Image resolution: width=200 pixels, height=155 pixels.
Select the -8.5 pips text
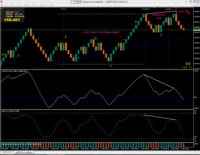point(158,18)
